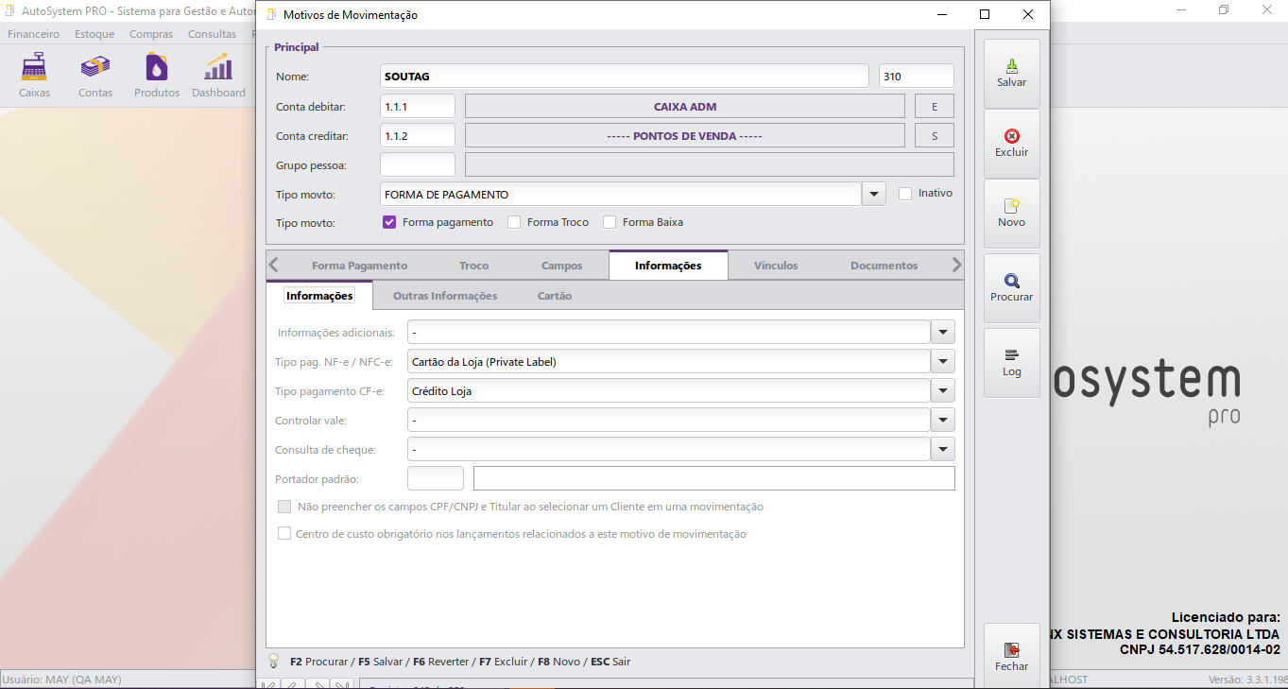Open Estoque menu in main window
Screen dimensions: 1288x689
(x=94, y=34)
